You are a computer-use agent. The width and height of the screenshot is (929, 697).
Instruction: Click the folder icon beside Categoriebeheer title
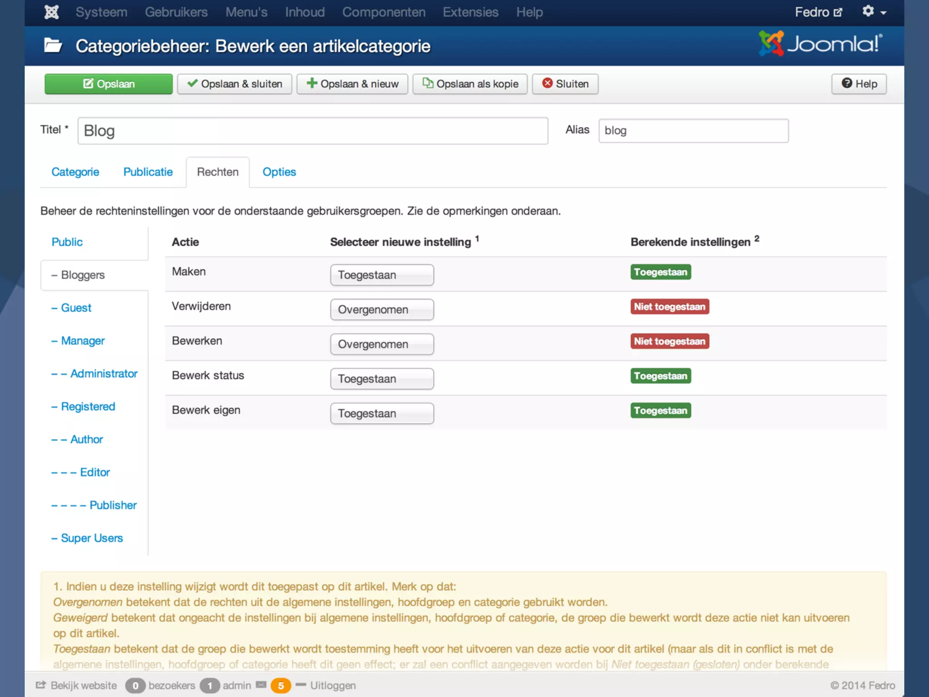(x=53, y=46)
